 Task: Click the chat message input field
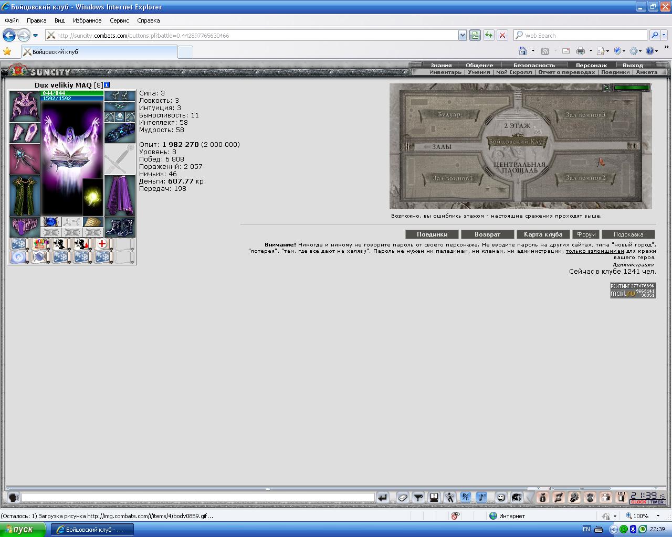198,497
